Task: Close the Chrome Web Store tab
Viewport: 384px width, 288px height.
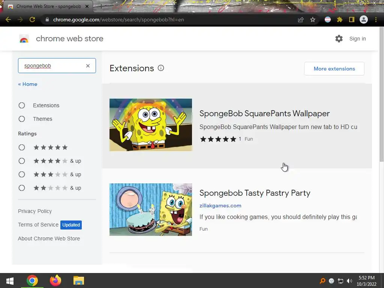Action: point(87,6)
